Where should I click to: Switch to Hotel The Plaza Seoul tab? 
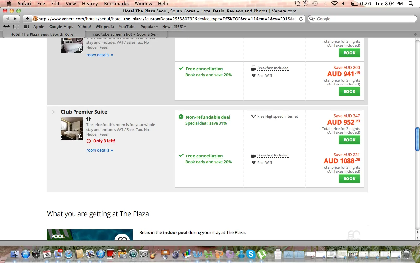point(43,34)
